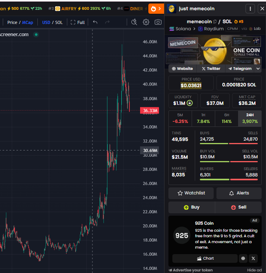Select the 6H timeframe tab
266x273 pixels.
tap(226, 118)
